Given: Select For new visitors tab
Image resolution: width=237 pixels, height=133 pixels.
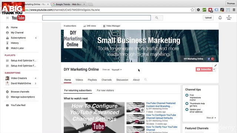Looking at the screenshot, I should click(x=105, y=91).
